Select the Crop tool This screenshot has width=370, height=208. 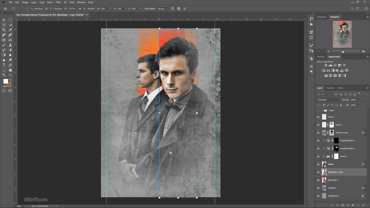[4, 30]
